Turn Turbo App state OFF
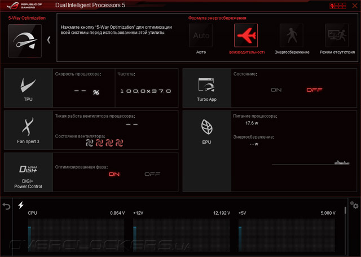The width and height of the screenshot is (361, 257). coord(314,90)
